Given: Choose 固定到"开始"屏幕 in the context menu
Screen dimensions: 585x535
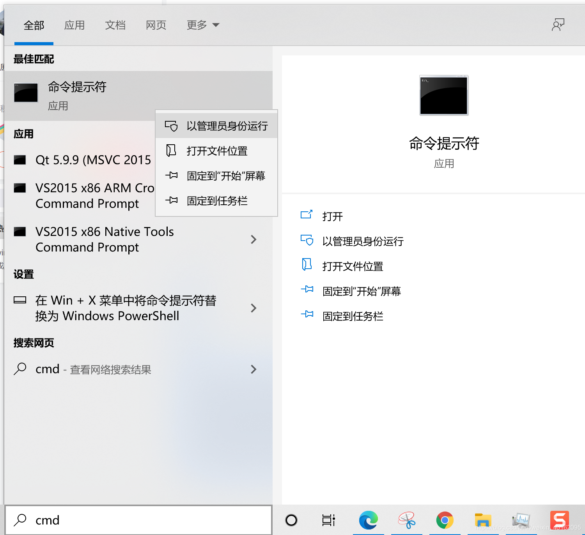Looking at the screenshot, I should (216, 176).
